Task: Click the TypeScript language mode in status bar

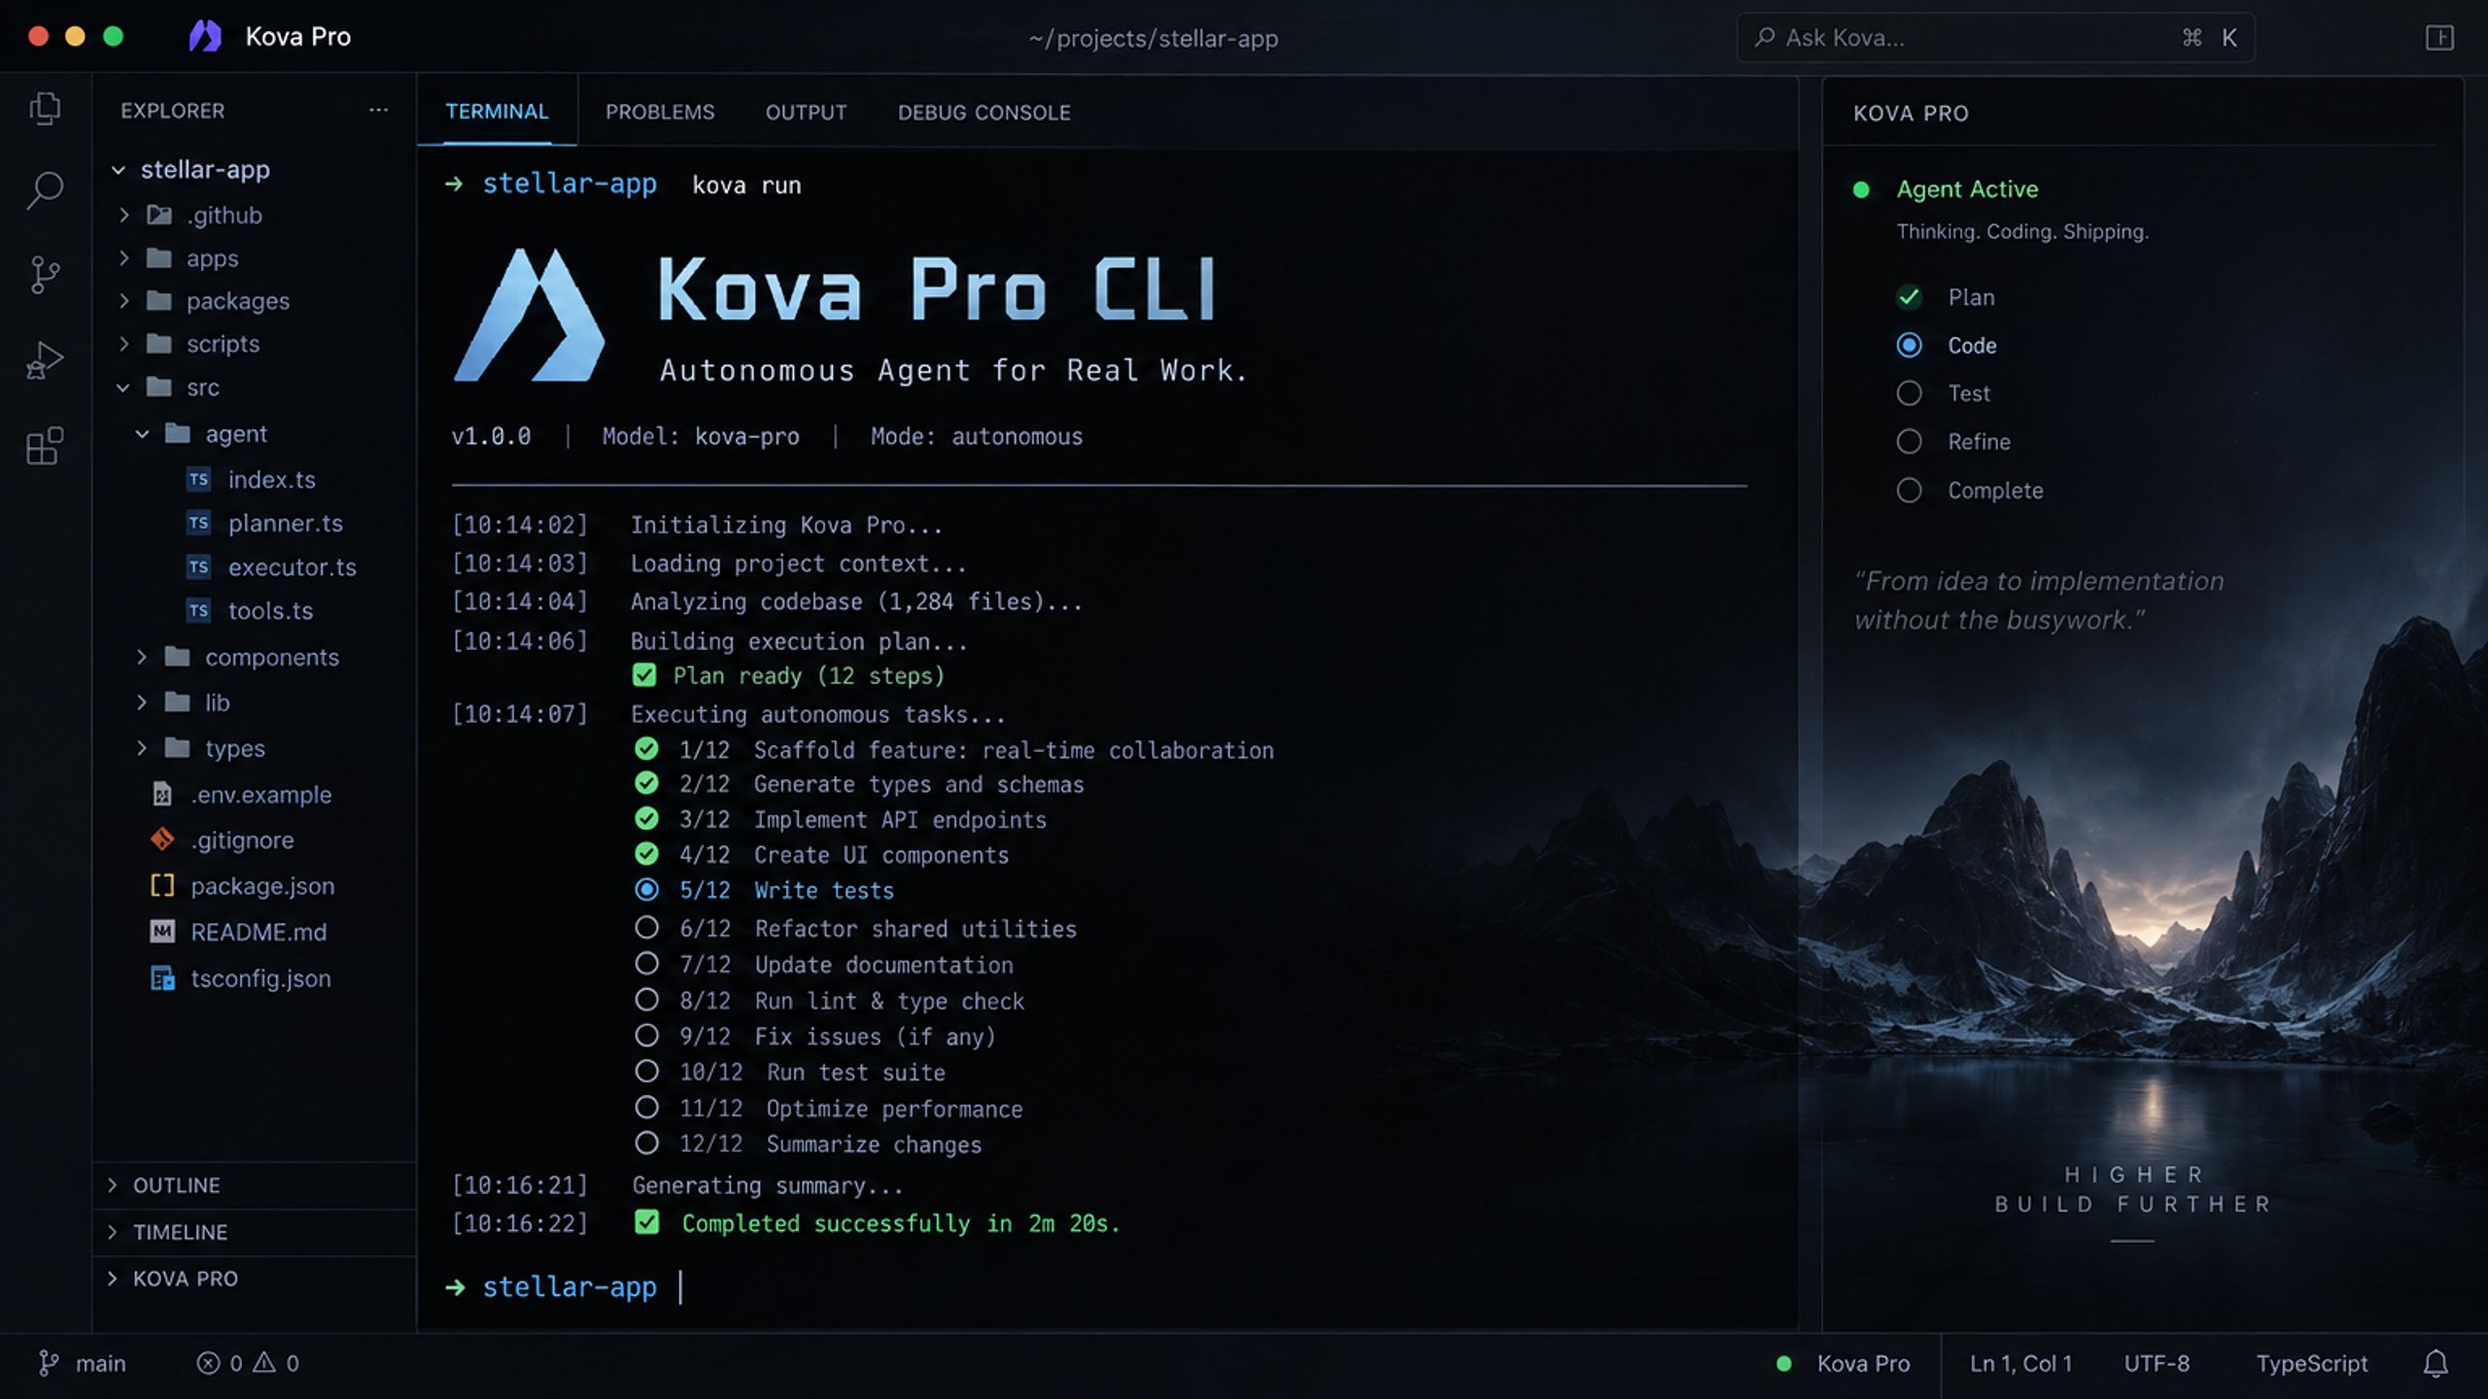Action: [2311, 1363]
